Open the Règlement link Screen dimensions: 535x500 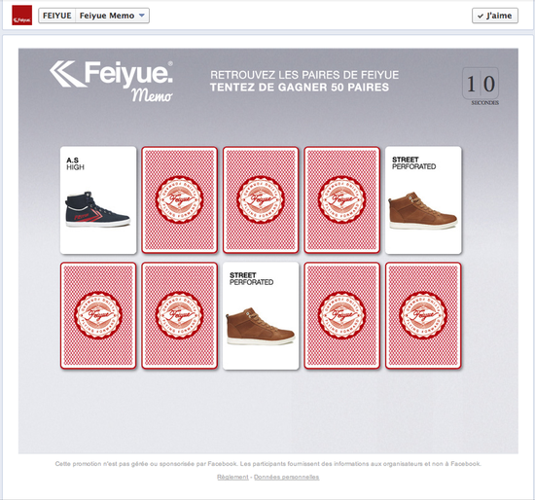pyautogui.click(x=232, y=477)
